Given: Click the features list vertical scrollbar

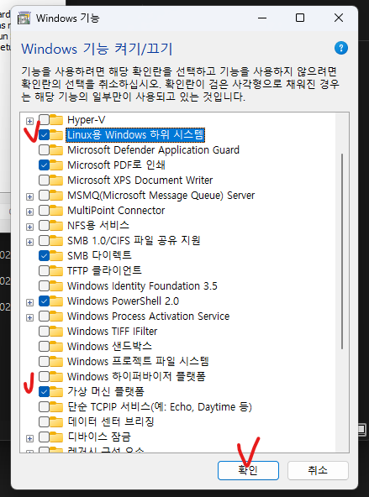Looking at the screenshot, I should tap(342, 251).
